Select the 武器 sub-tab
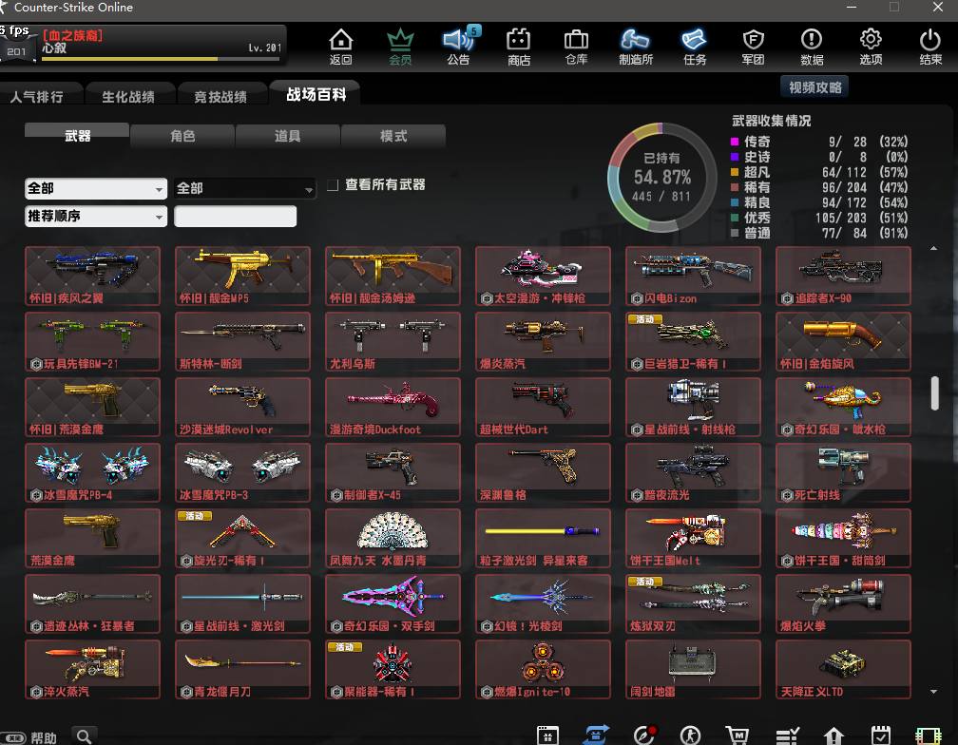 (x=78, y=136)
